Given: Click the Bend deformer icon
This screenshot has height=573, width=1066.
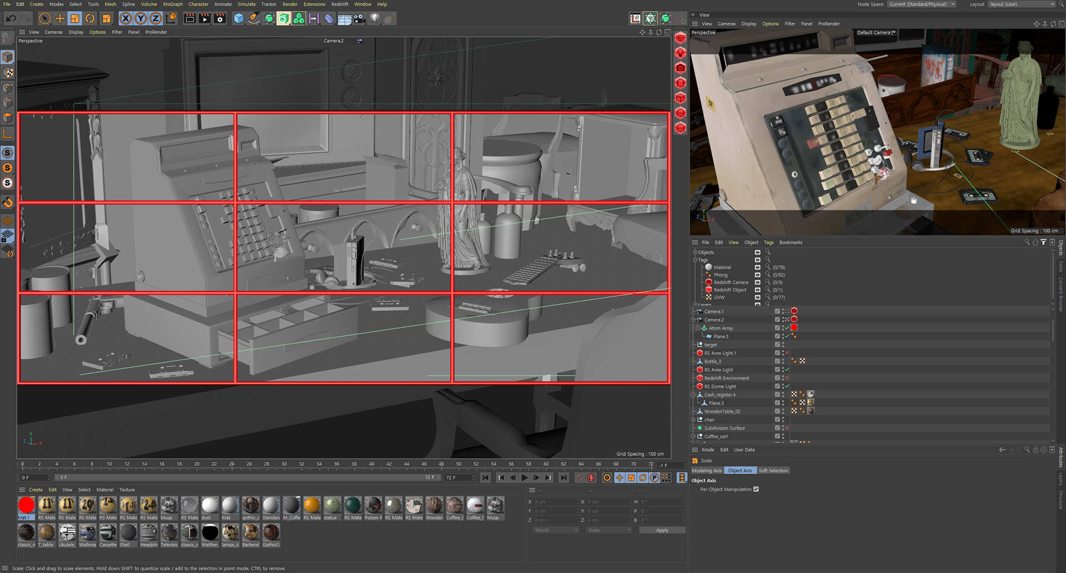Looking at the screenshot, I should [x=329, y=18].
